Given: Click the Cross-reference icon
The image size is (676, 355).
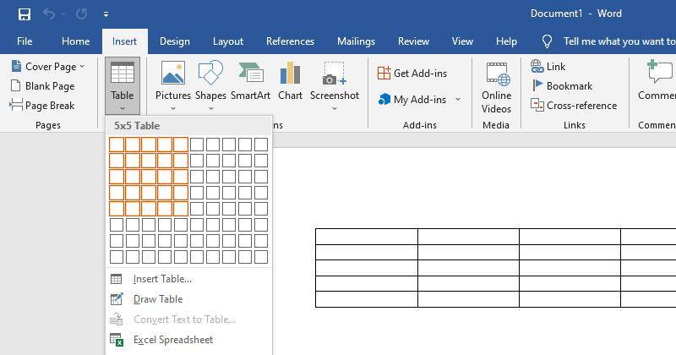Looking at the screenshot, I should 537,106.
